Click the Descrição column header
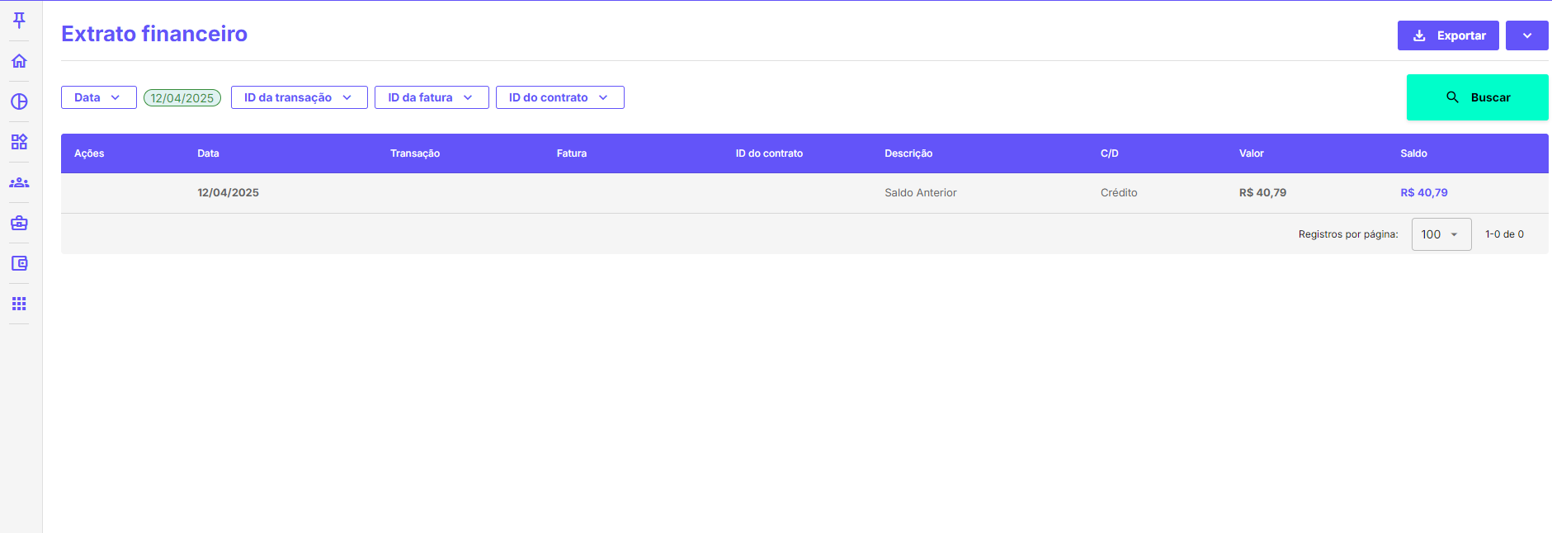 (908, 153)
